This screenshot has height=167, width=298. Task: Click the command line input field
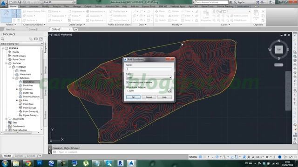[x=171, y=152]
